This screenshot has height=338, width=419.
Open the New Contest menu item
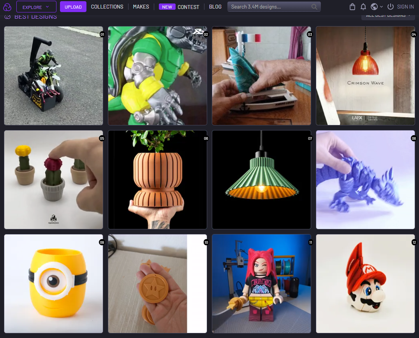[179, 7]
